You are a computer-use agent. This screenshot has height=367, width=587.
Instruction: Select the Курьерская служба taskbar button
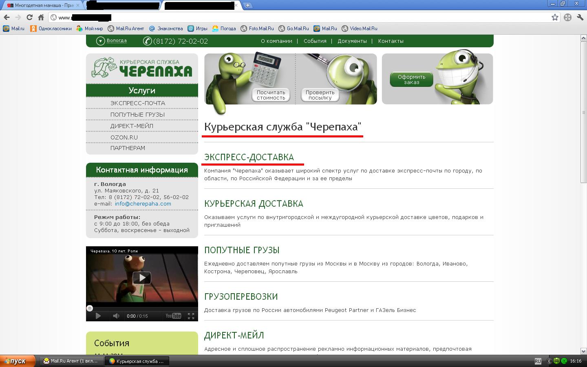pyautogui.click(x=137, y=361)
